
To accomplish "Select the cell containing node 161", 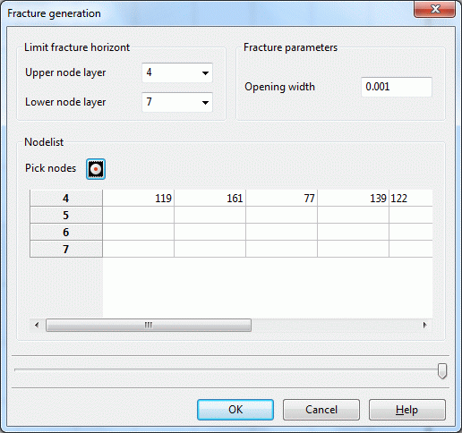I will pyautogui.click(x=210, y=198).
